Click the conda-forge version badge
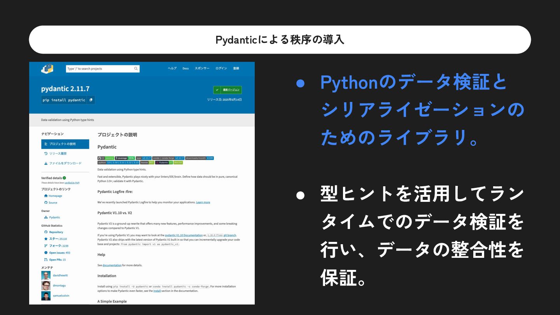The height and width of the screenshot is (315, 560). click(168, 158)
